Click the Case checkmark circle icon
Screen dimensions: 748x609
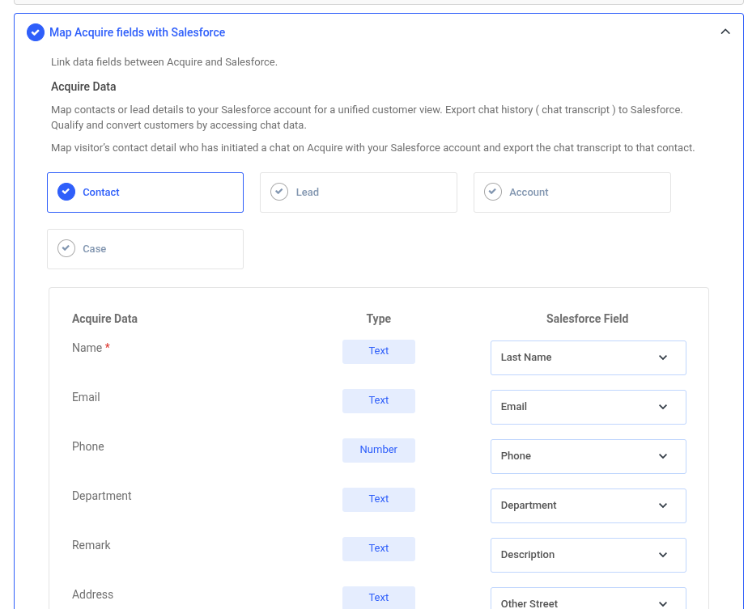(x=66, y=249)
